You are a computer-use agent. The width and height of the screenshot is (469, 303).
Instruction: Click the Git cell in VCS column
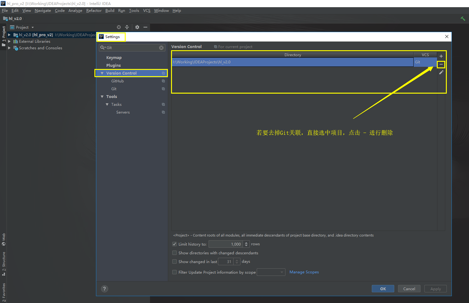pyautogui.click(x=425, y=62)
